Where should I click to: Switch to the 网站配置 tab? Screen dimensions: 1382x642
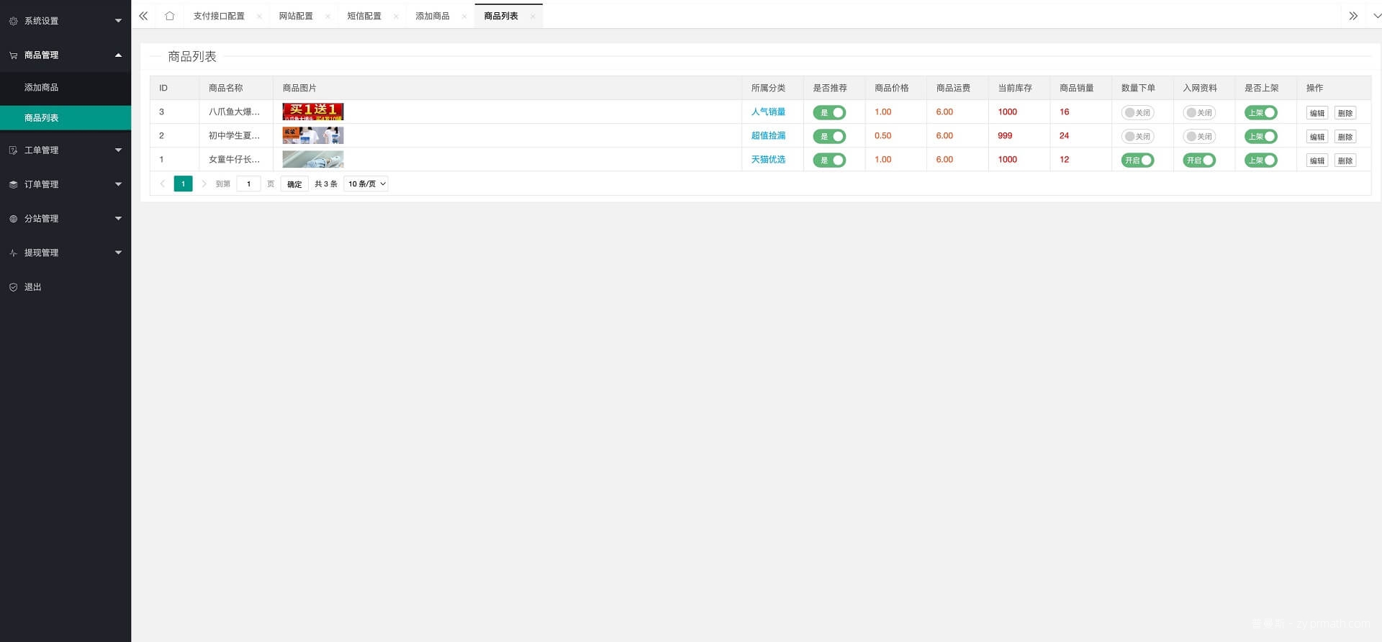[296, 16]
